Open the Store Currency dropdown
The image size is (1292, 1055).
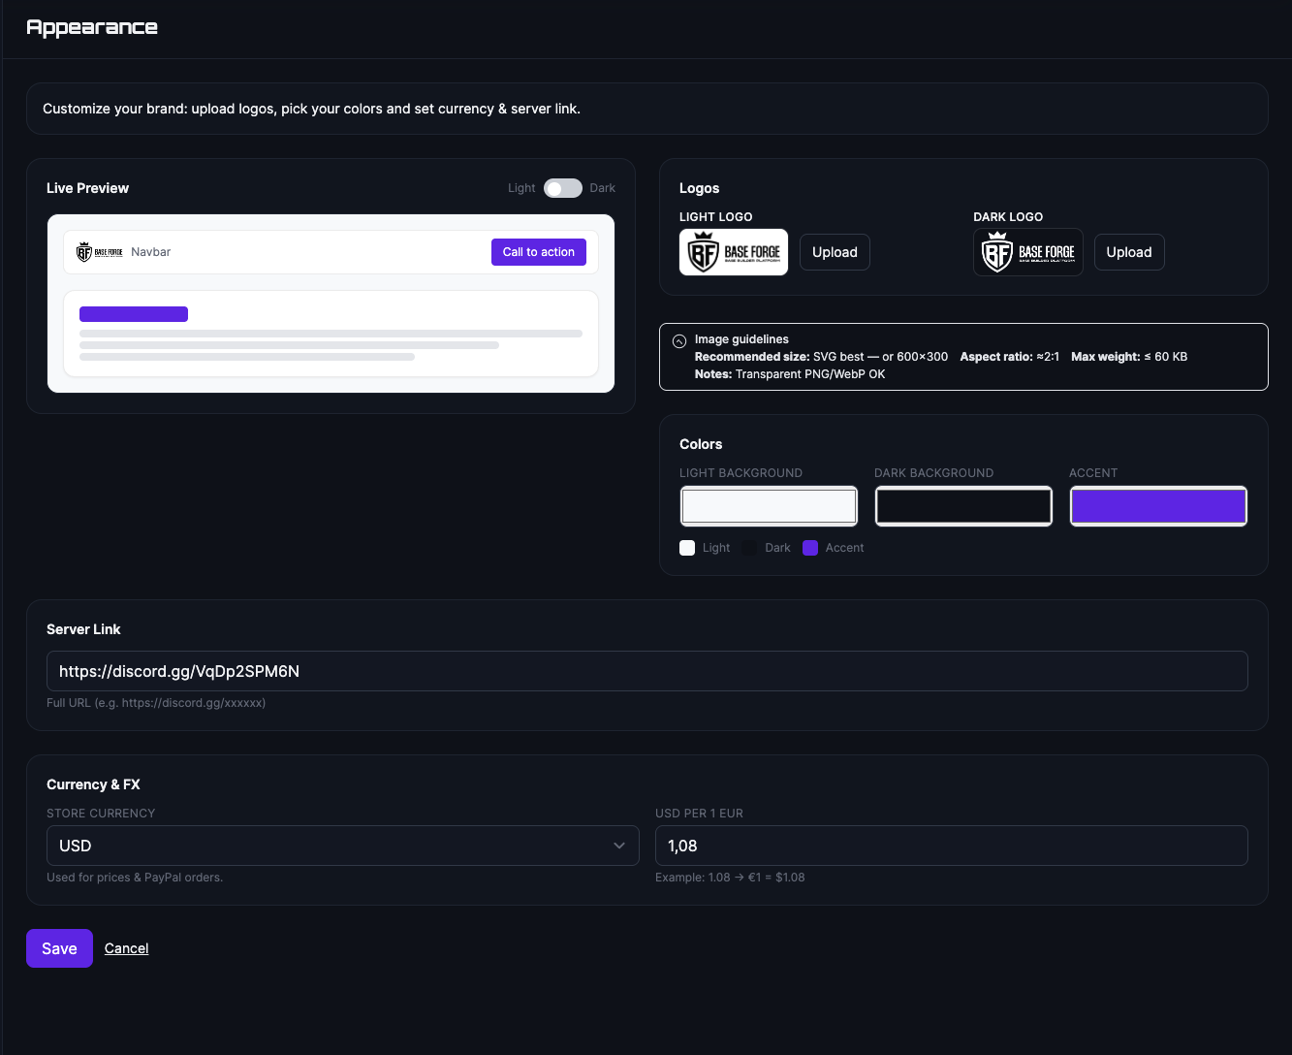click(343, 846)
